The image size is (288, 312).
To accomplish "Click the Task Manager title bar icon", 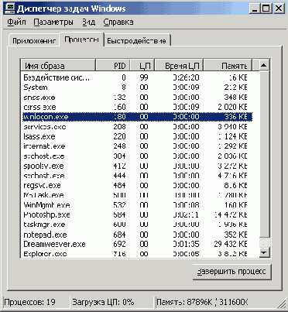I will coord(10,9).
